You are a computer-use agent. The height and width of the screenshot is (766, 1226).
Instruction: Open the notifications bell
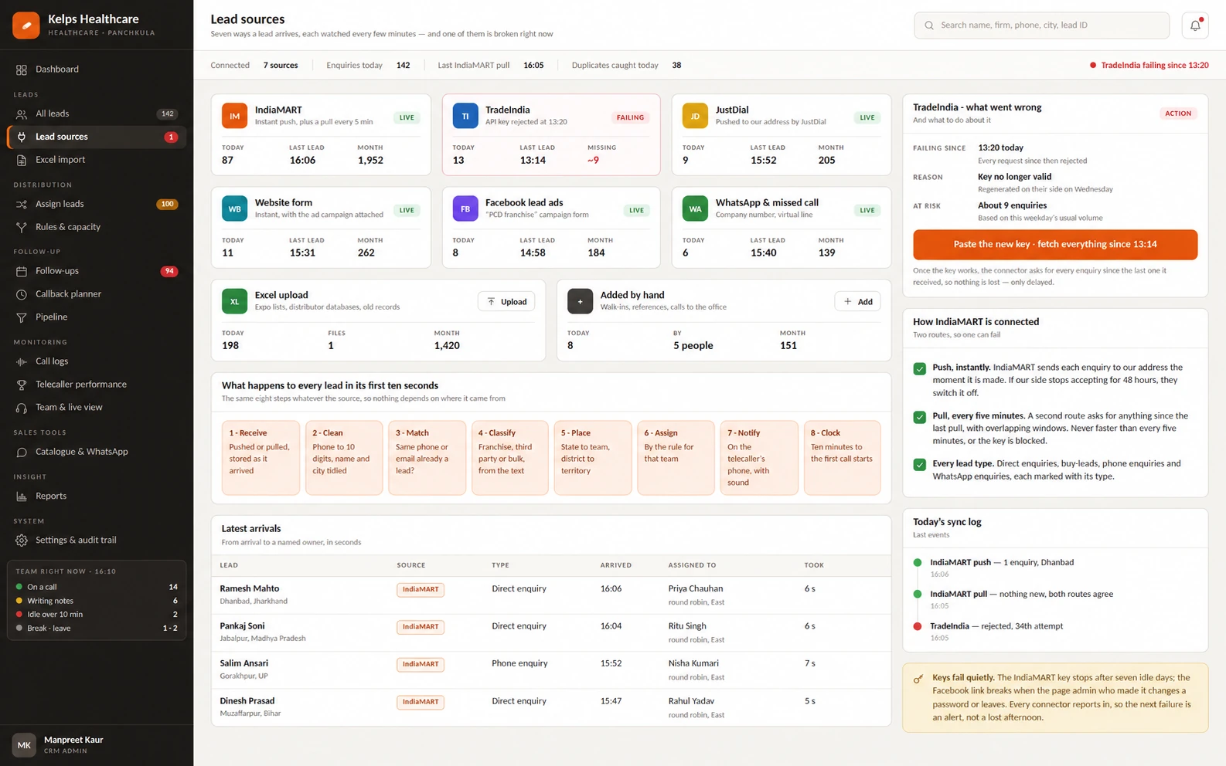[1194, 25]
